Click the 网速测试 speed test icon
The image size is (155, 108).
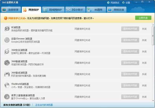pos(108,3)
